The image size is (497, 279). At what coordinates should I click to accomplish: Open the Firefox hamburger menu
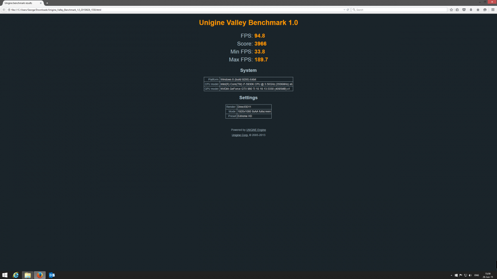point(492,10)
